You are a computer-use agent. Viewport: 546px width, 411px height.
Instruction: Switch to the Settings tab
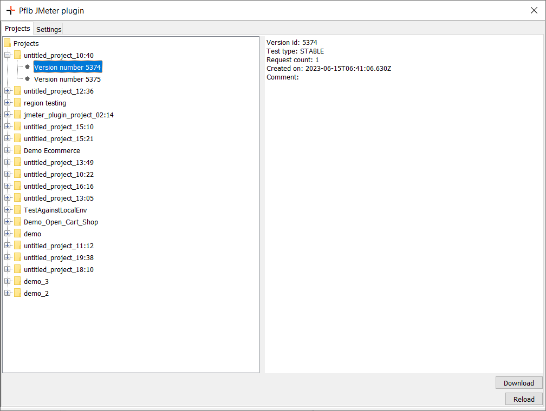48,29
